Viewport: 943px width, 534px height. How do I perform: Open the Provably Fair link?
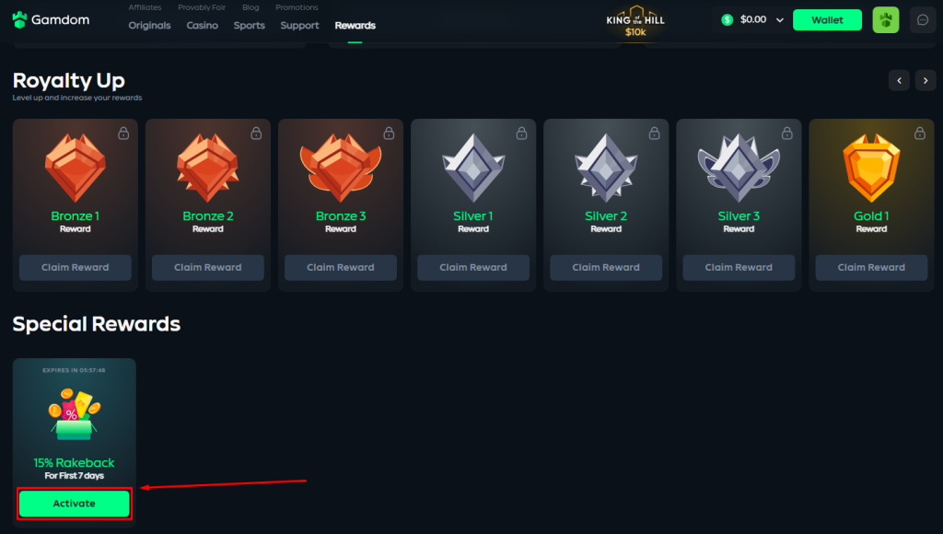[x=202, y=7]
